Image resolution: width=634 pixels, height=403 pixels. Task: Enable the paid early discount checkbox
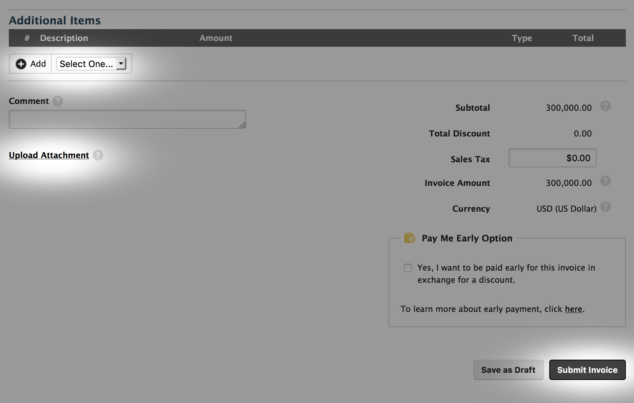(408, 268)
